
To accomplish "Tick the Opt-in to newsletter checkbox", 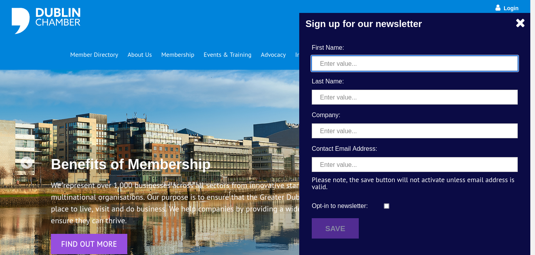I will (x=387, y=206).
